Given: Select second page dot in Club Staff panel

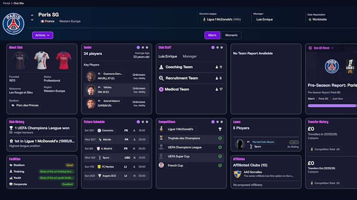Looking at the screenshot, I should pos(217,48).
